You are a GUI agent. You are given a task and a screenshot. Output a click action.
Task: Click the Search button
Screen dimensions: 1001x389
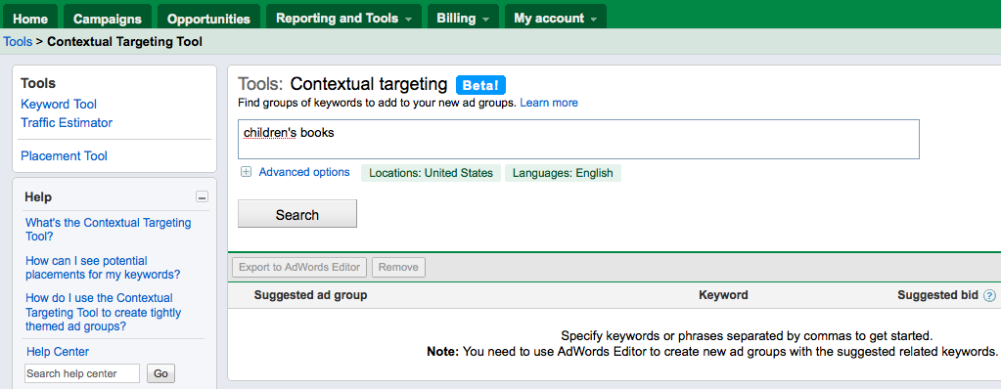[x=297, y=214]
